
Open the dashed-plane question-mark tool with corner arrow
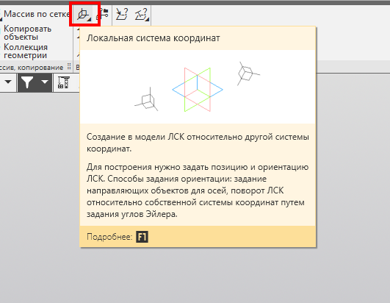pyautogui.click(x=142, y=15)
